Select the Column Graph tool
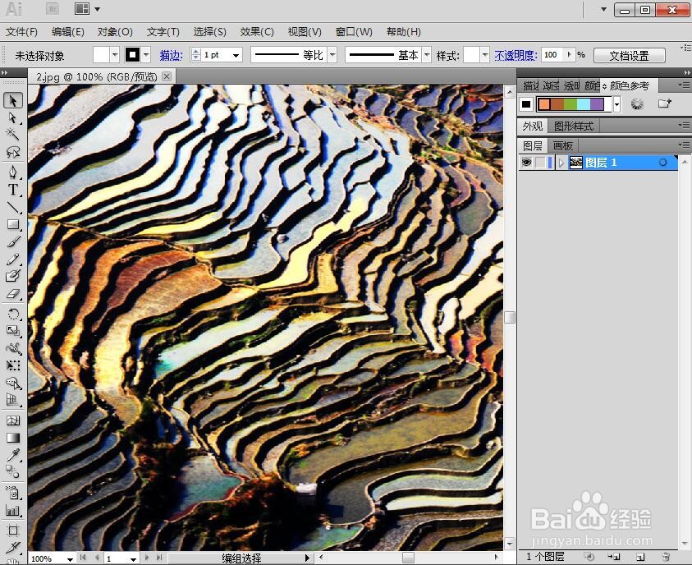 (x=13, y=510)
